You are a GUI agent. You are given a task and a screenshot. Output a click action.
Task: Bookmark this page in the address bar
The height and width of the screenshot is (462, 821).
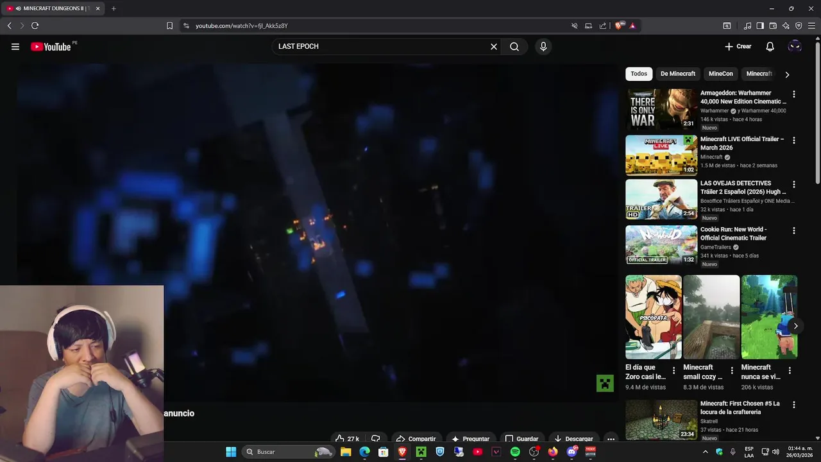[x=169, y=26]
